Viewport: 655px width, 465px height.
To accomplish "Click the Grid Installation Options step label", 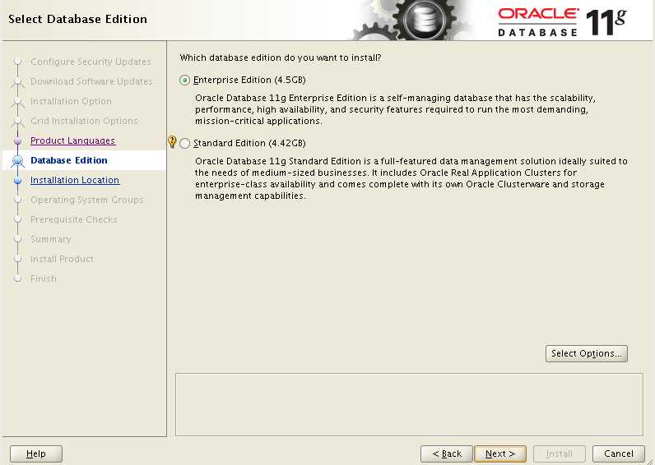I will (x=84, y=121).
